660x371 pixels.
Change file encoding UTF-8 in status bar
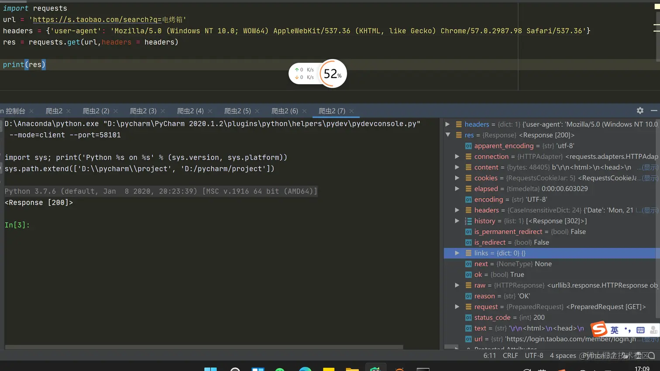coord(534,356)
